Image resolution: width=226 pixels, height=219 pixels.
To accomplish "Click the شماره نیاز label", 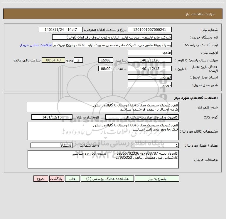I will pos(210,30).
